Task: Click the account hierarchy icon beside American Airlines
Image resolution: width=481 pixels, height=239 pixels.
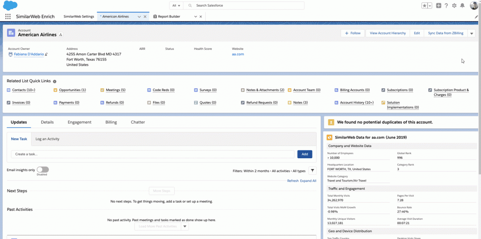Action: [61, 35]
